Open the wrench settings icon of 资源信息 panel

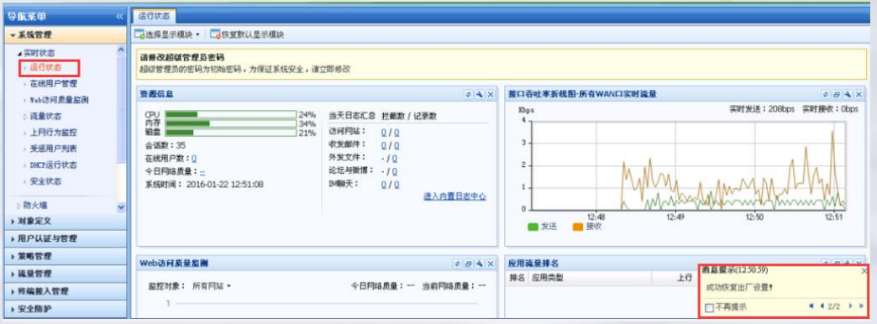pos(480,94)
